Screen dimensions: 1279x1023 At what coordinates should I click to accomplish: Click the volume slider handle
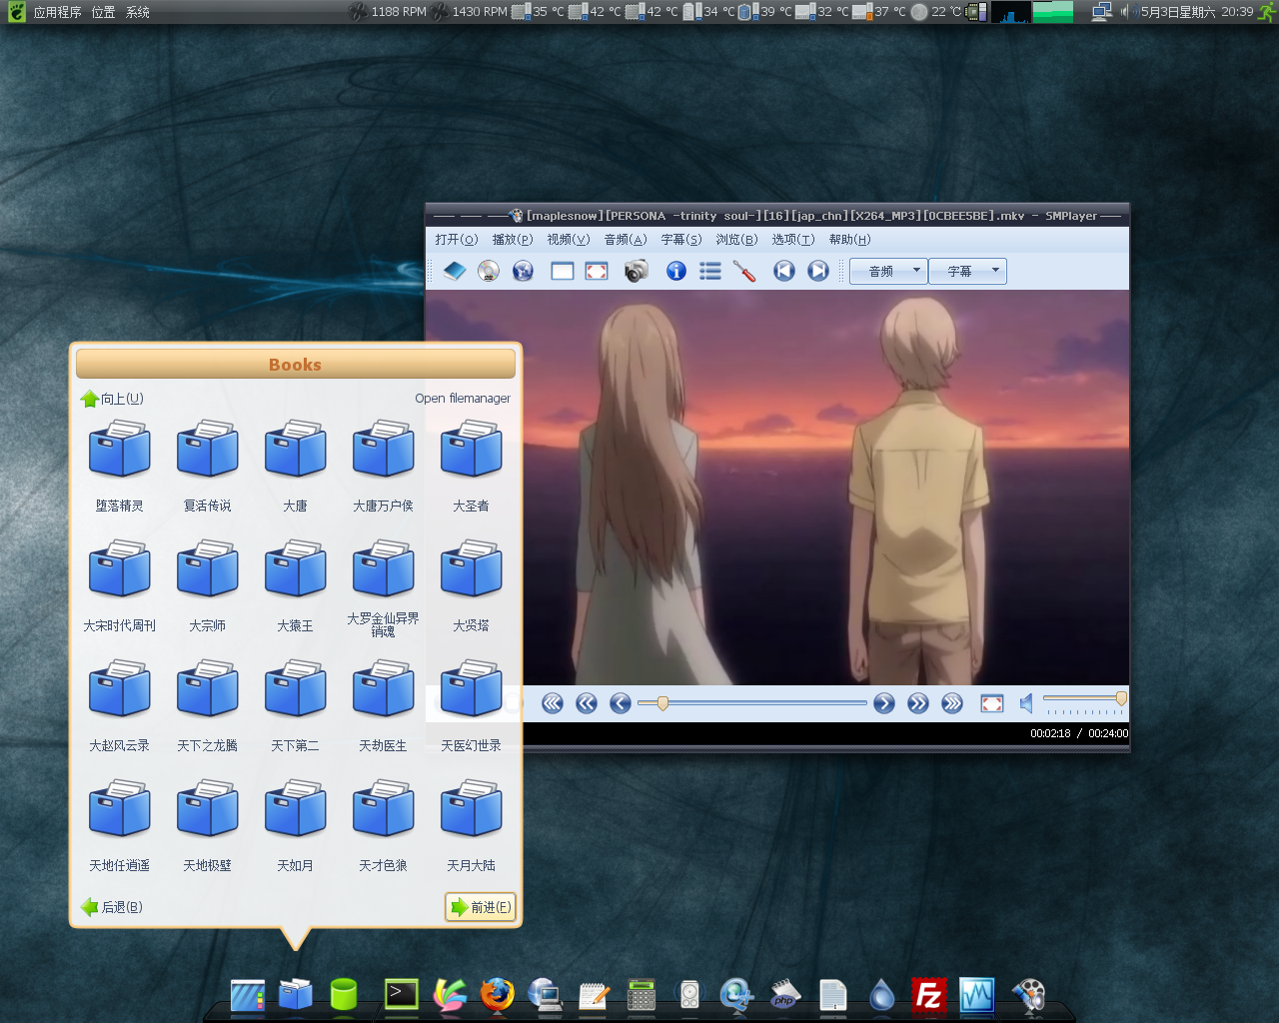(x=1121, y=699)
